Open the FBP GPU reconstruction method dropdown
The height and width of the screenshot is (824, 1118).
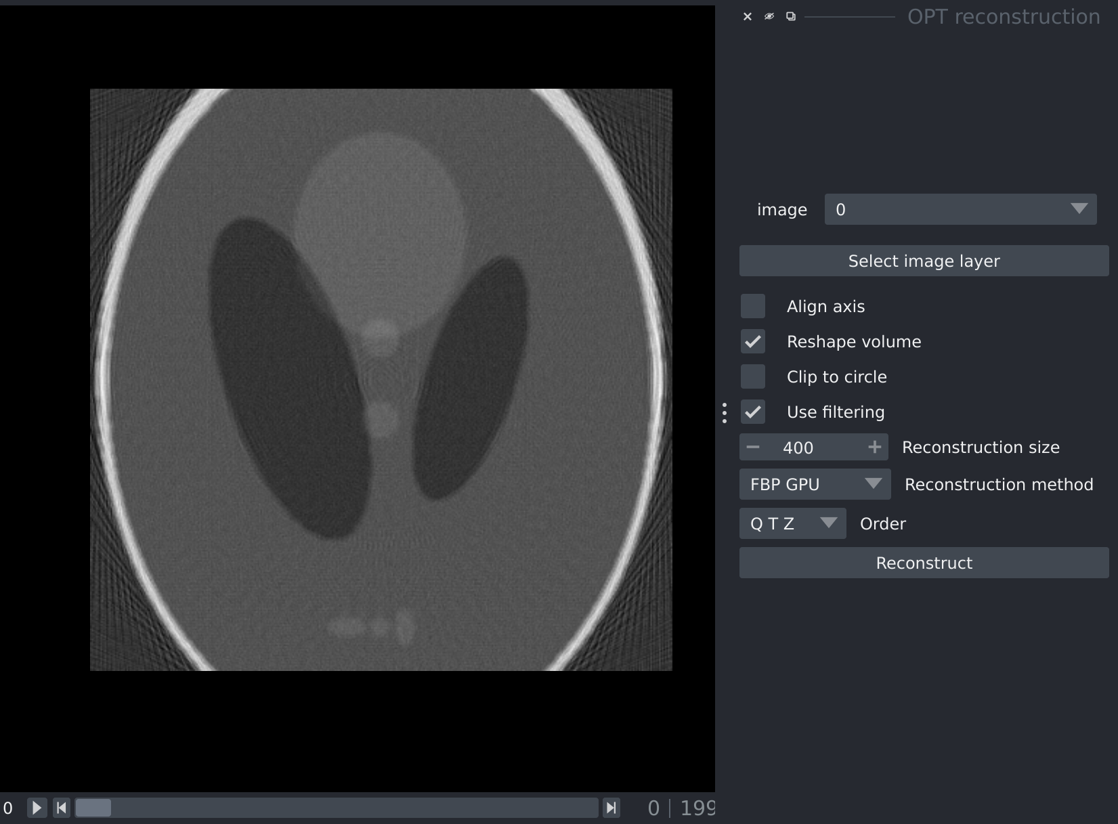coord(815,485)
